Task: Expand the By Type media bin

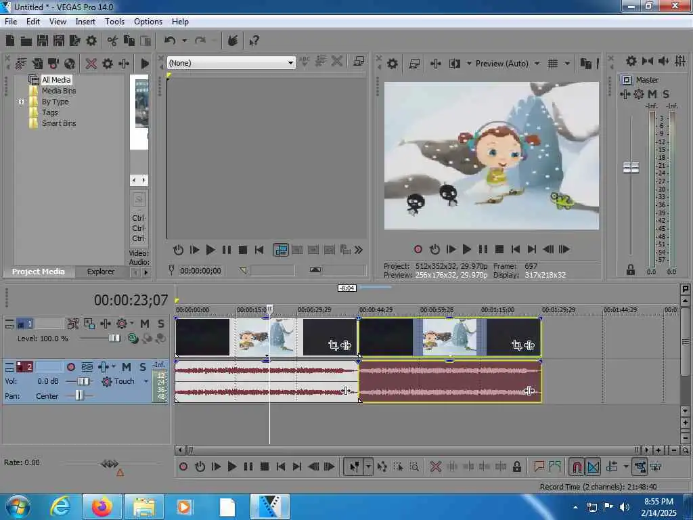Action: point(21,102)
